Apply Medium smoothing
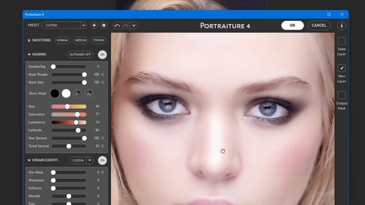This screenshot has width=365, height=205. pos(81,40)
